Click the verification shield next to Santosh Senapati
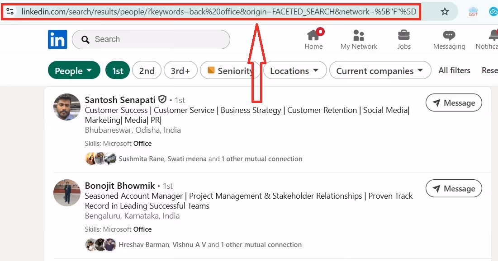The width and height of the screenshot is (498, 261). pyautogui.click(x=162, y=100)
